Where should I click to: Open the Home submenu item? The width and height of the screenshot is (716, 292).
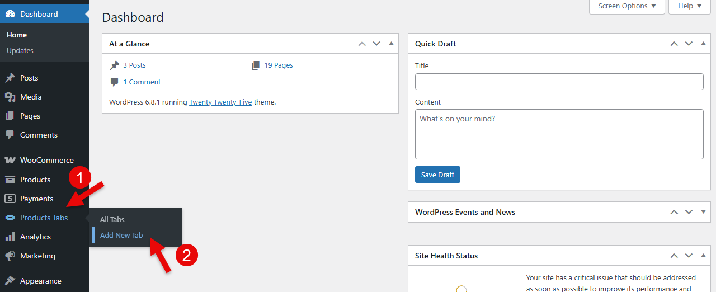pos(17,35)
